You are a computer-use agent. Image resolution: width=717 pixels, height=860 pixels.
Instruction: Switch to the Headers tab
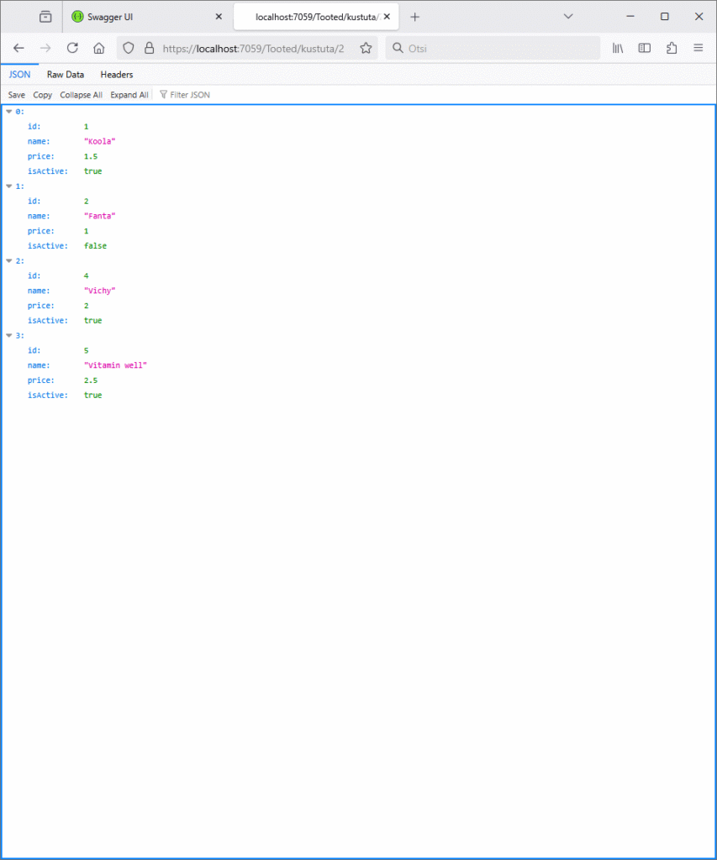[117, 75]
